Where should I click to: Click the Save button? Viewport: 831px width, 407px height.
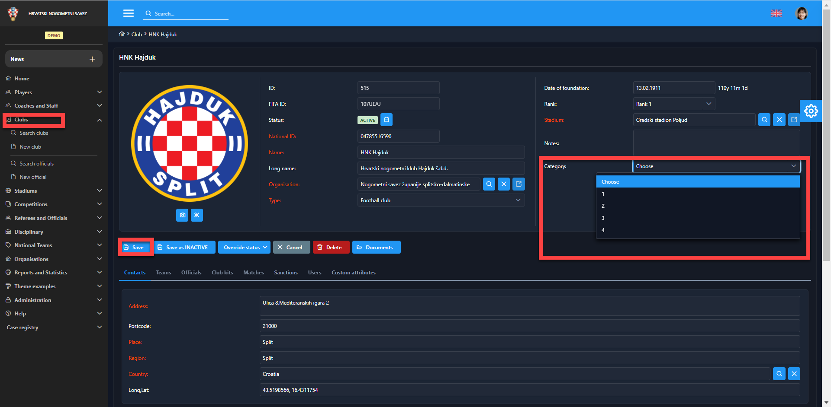(135, 247)
